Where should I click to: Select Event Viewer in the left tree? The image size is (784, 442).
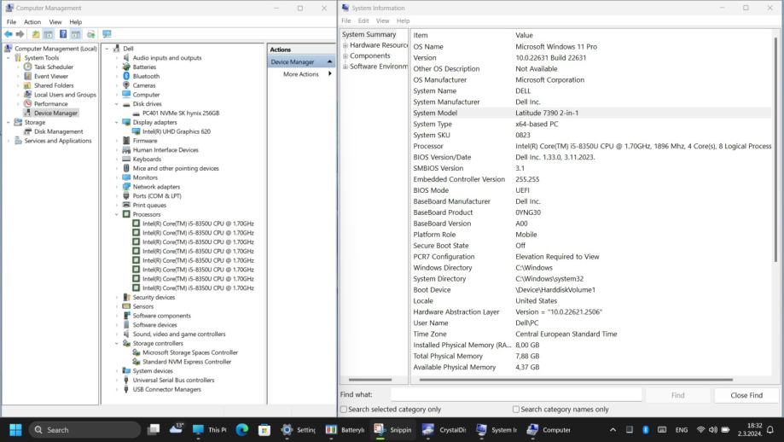[x=51, y=76]
